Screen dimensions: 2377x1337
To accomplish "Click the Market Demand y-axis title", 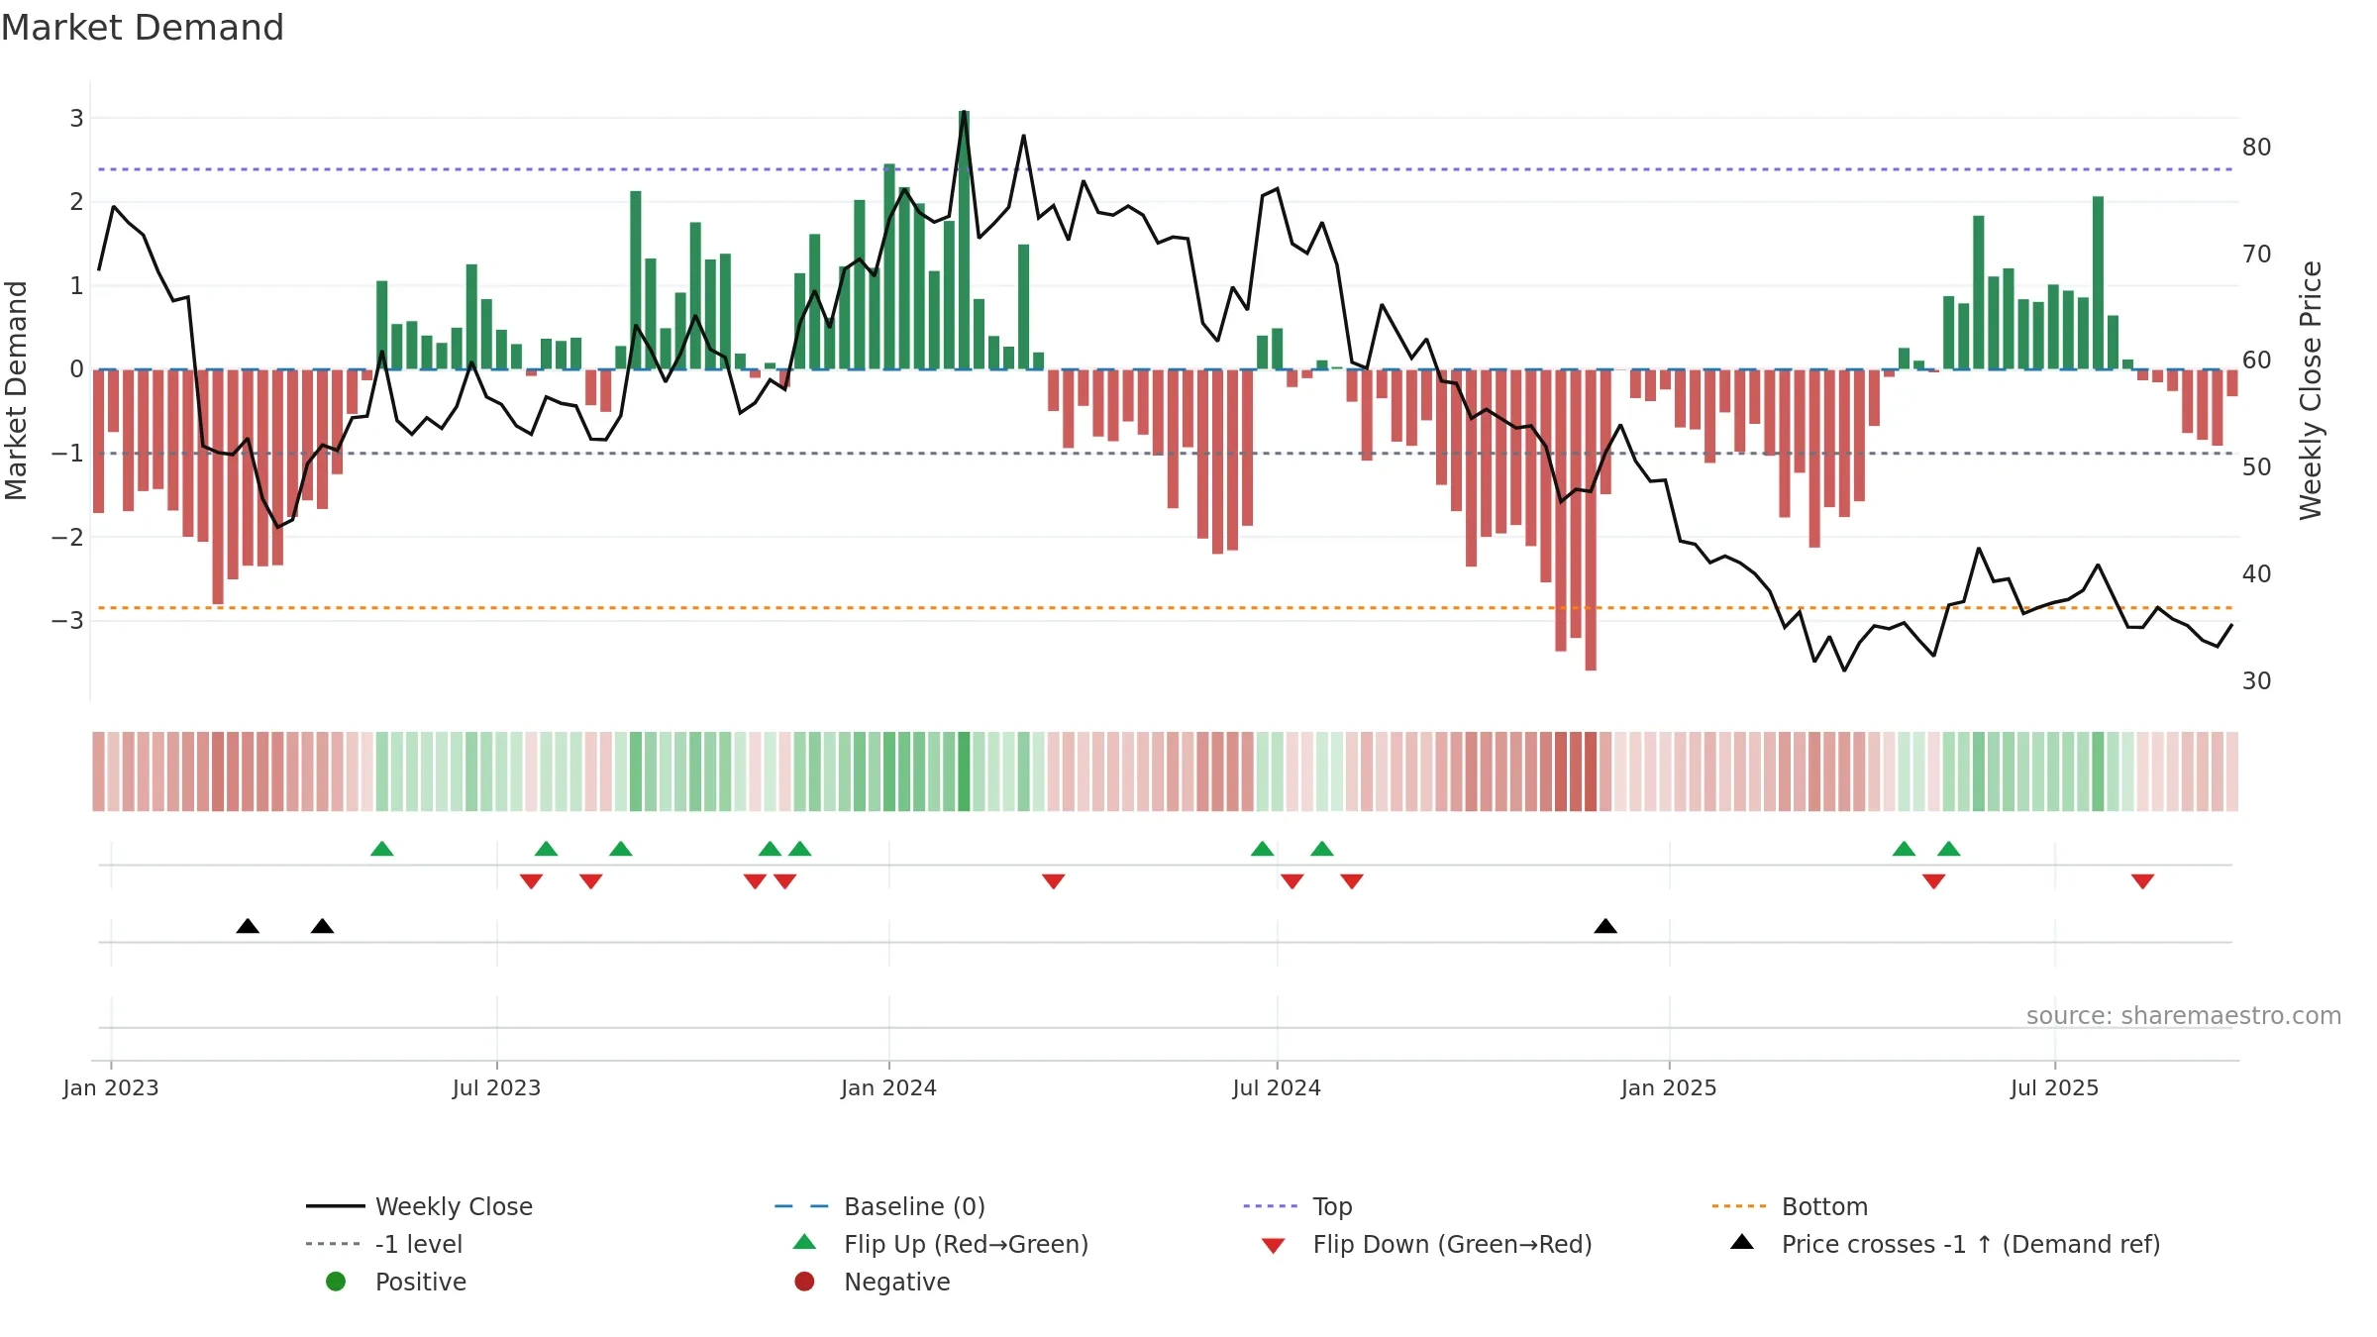I will (x=16, y=390).
